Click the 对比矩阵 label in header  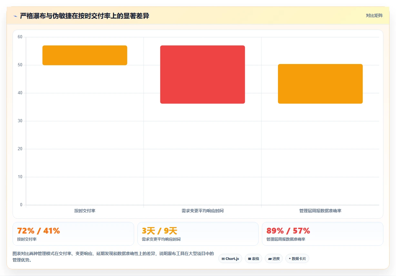[374, 15]
